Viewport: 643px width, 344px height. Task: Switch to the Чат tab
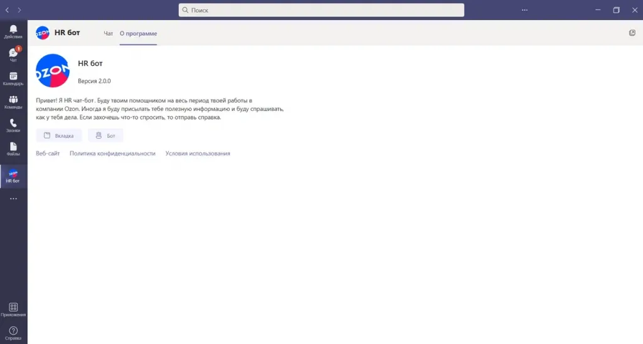point(108,33)
